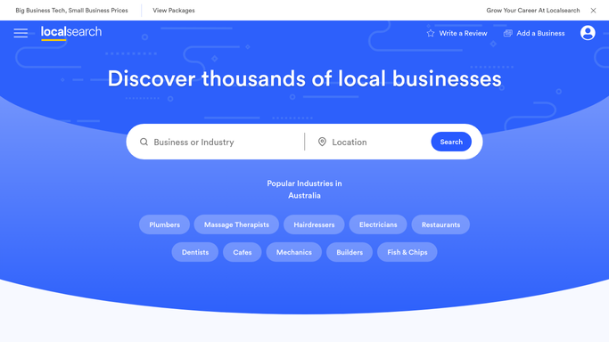609x342 pixels.
Task: Select the Plumbers industry chip
Action: tap(164, 224)
